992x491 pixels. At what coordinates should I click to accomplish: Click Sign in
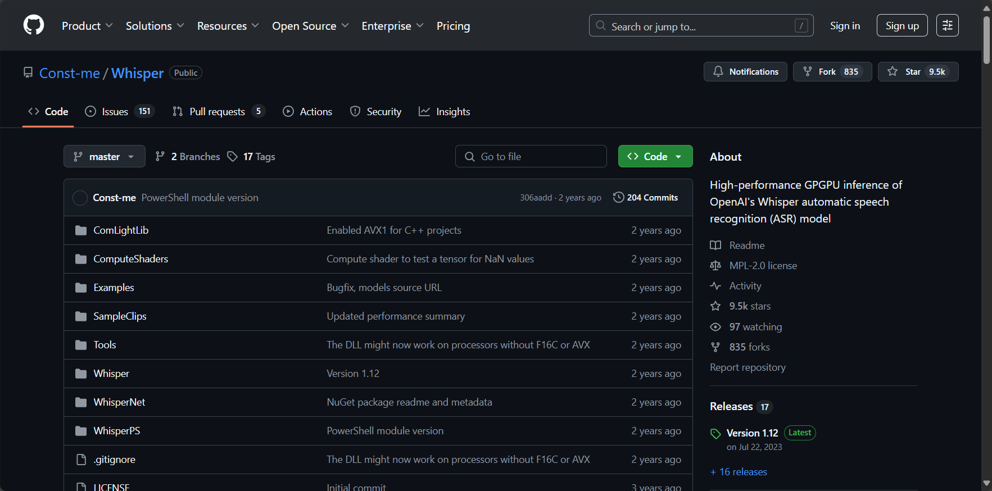pyautogui.click(x=845, y=25)
